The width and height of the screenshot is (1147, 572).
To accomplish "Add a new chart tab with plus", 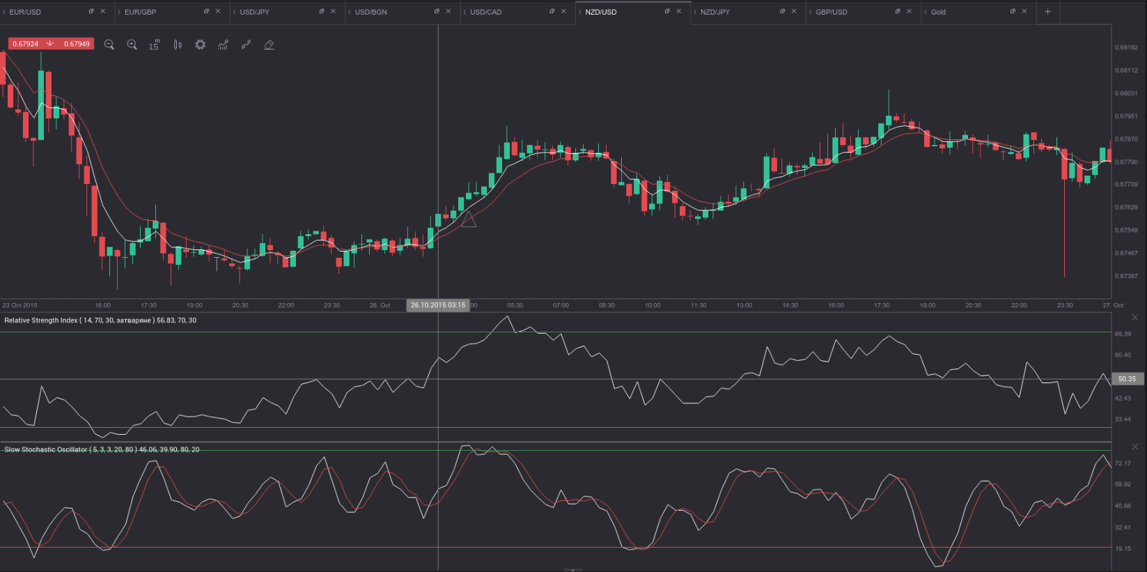I will click(x=1047, y=12).
